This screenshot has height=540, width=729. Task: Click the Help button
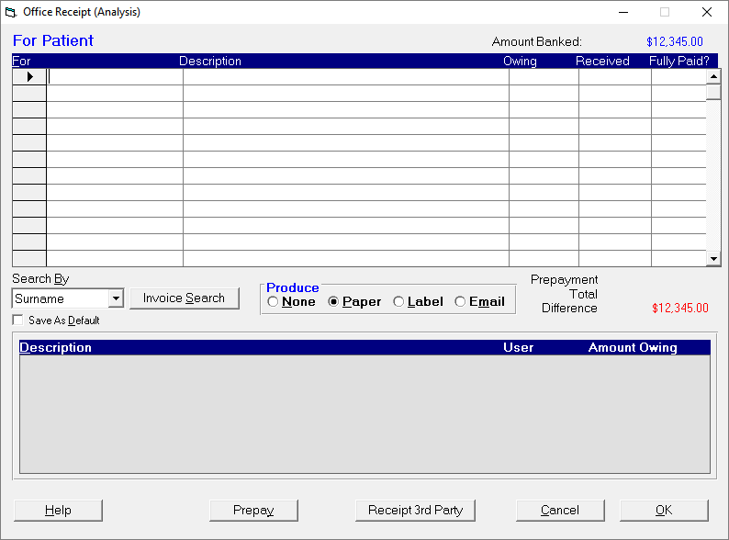(x=58, y=511)
